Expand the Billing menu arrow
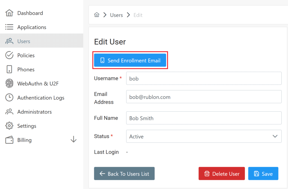Screen dimensions: 288x189 pos(73,139)
